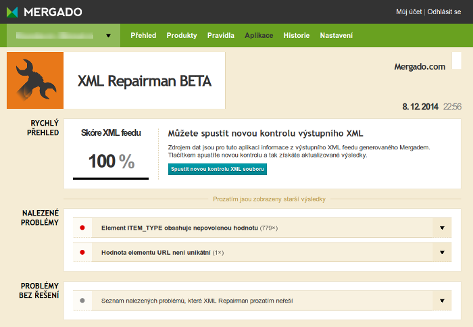Image resolution: width=473 pixels, height=327 pixels.
Task: Click the Mergado.com link
Action: [420, 67]
